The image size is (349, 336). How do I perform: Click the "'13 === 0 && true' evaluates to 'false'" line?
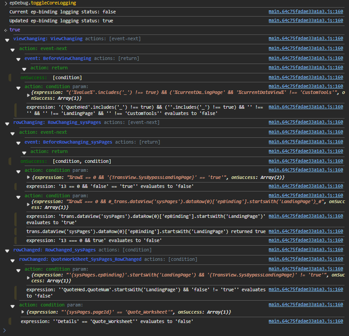point(94,240)
